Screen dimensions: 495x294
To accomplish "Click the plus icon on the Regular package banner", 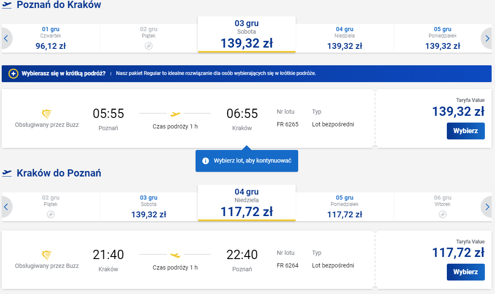I will click(x=13, y=74).
